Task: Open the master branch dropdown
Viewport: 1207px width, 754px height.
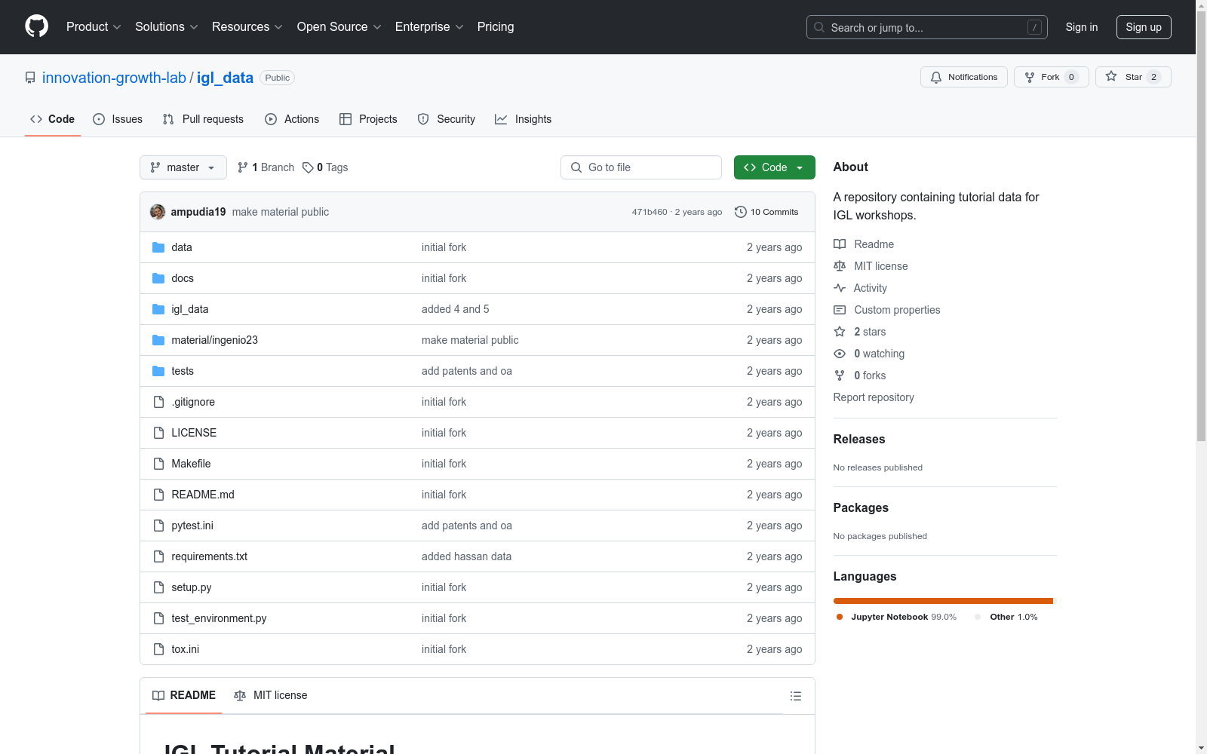Action: 183,167
